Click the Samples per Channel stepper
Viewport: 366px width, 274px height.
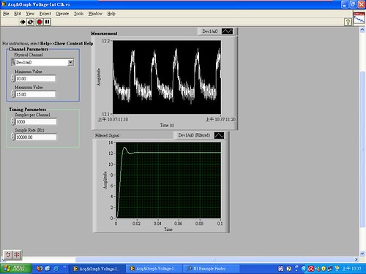[12, 121]
